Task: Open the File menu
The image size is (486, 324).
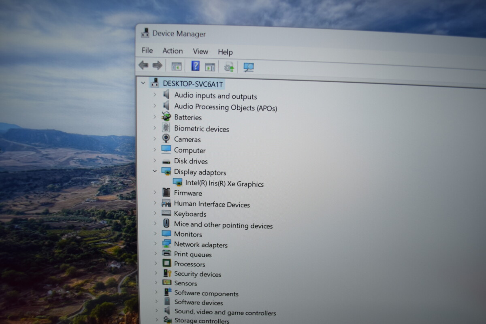Action: click(147, 50)
